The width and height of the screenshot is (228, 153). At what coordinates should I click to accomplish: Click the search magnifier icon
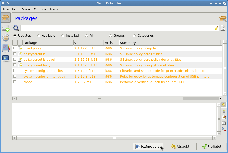point(16,28)
